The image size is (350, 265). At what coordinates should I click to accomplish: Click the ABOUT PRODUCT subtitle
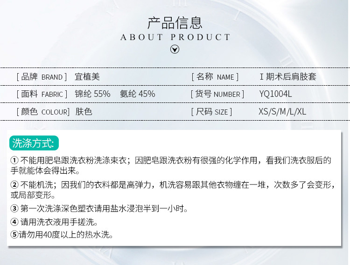pos(175,37)
